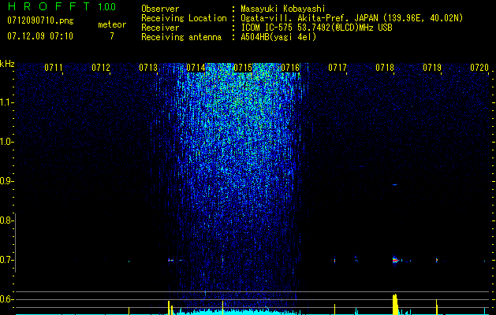Click the 0714 time marker

click(x=196, y=68)
